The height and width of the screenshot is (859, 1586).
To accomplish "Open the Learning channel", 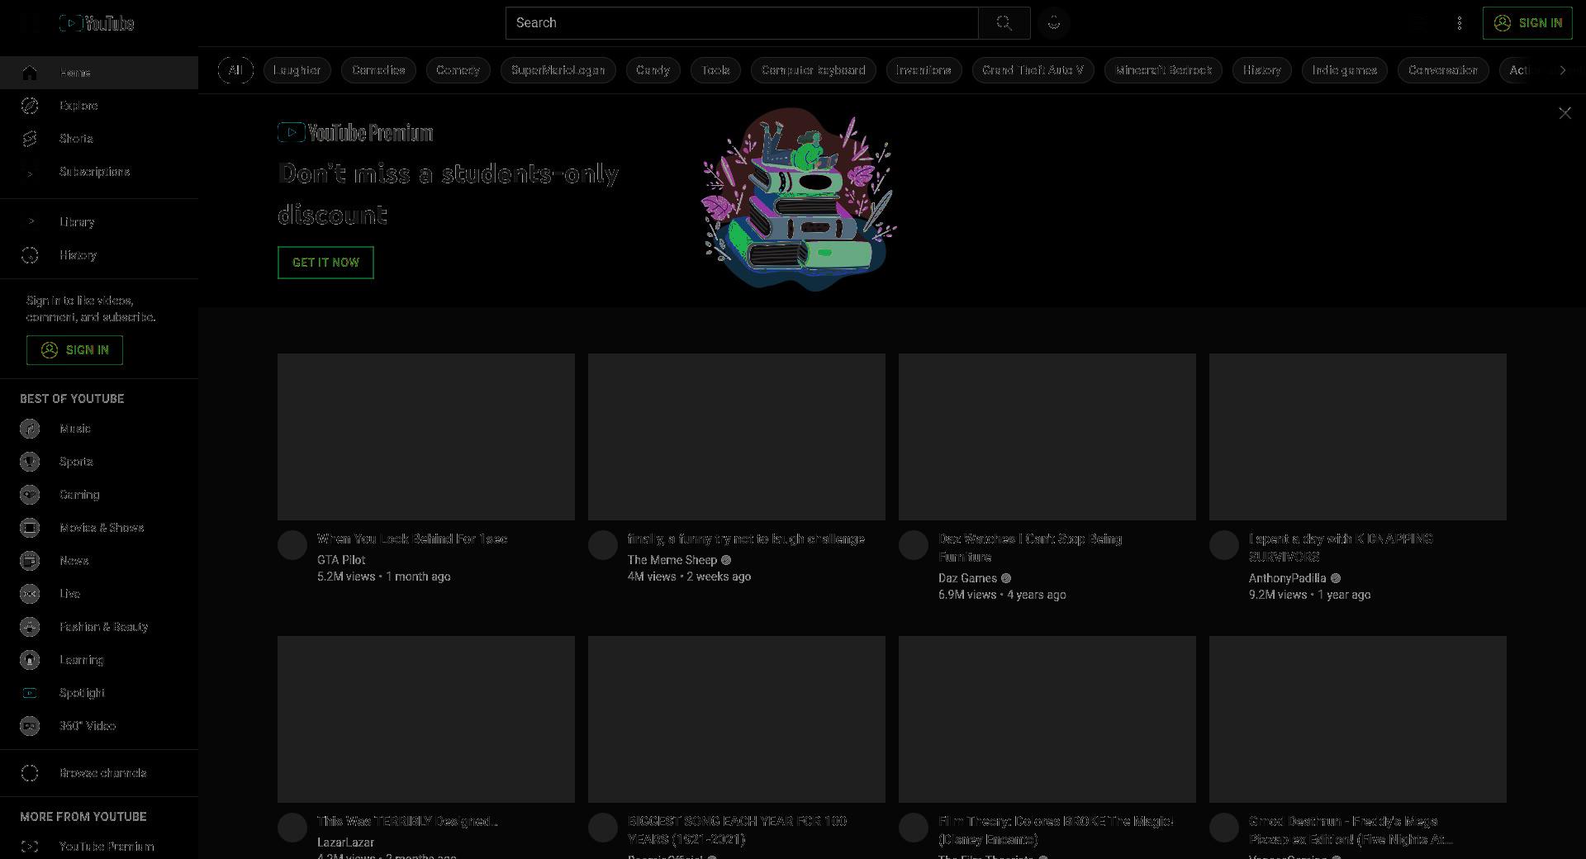I will click(99, 660).
